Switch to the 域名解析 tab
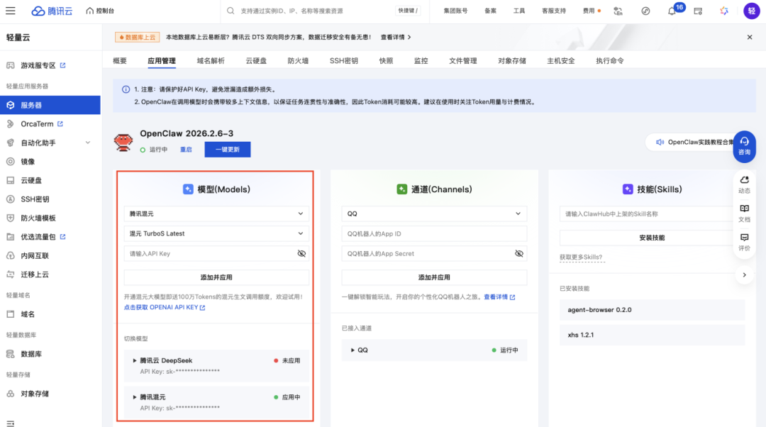This screenshot has width=766, height=427. (211, 60)
